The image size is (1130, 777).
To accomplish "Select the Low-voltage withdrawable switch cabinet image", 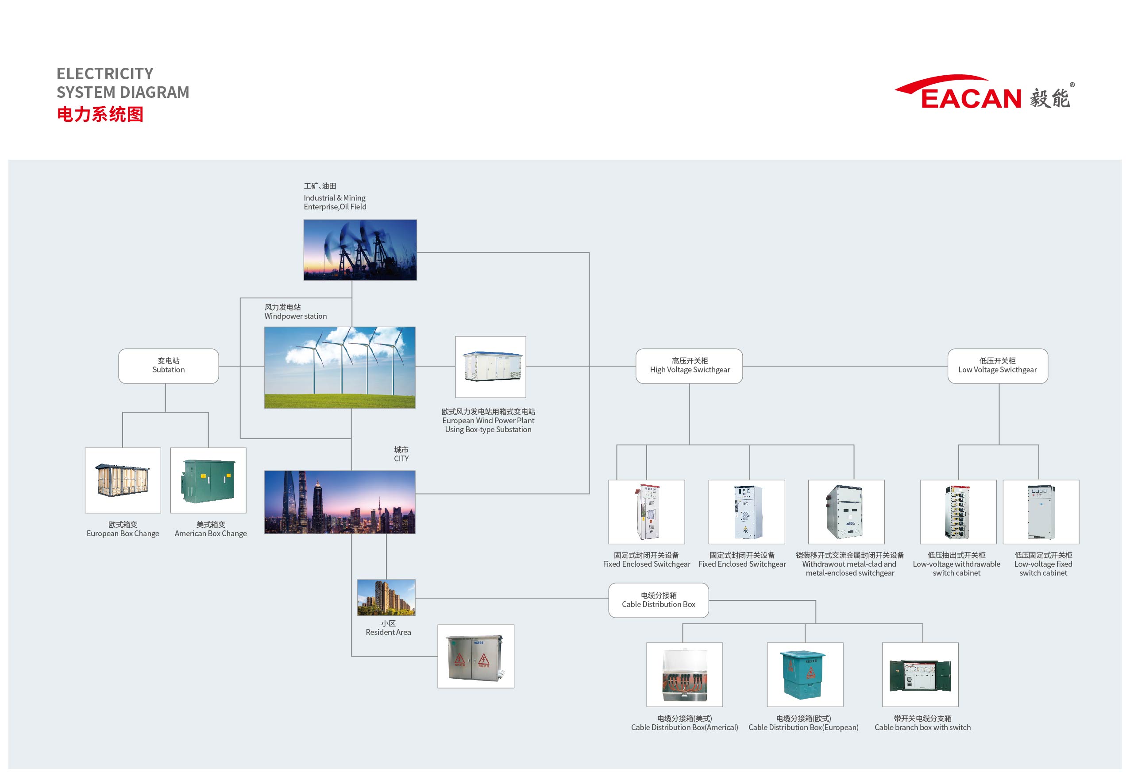I will [x=959, y=512].
